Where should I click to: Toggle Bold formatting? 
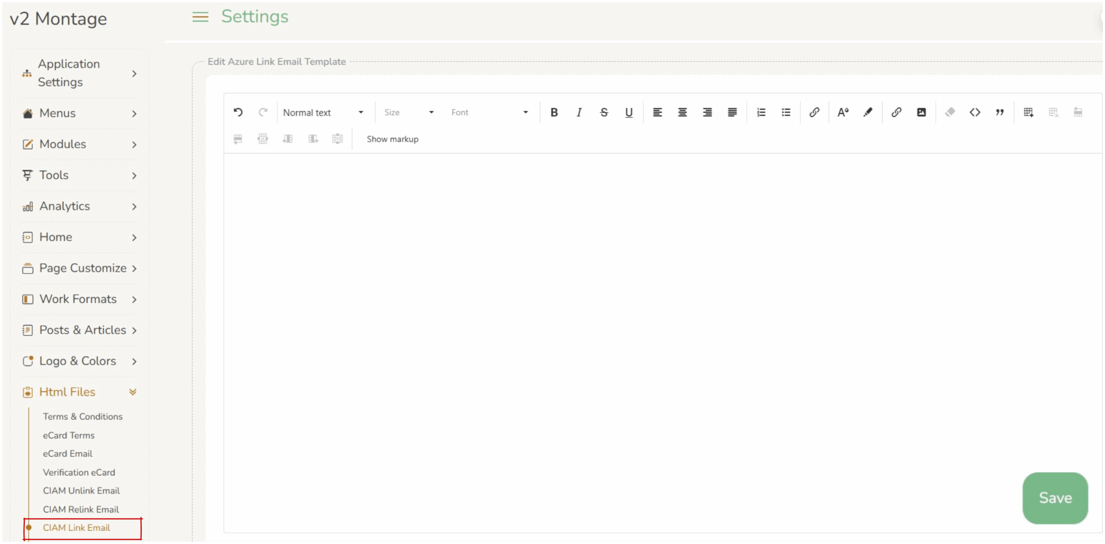tap(554, 113)
